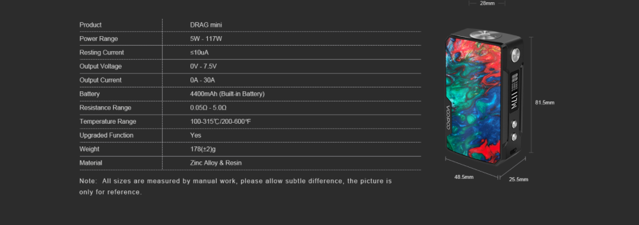Click the 81.5mm height dimension label
This screenshot has width=639, height=225.
coord(545,102)
